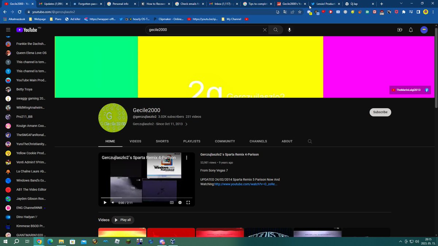Click the Play all button
The height and width of the screenshot is (246, 438).
123,220
